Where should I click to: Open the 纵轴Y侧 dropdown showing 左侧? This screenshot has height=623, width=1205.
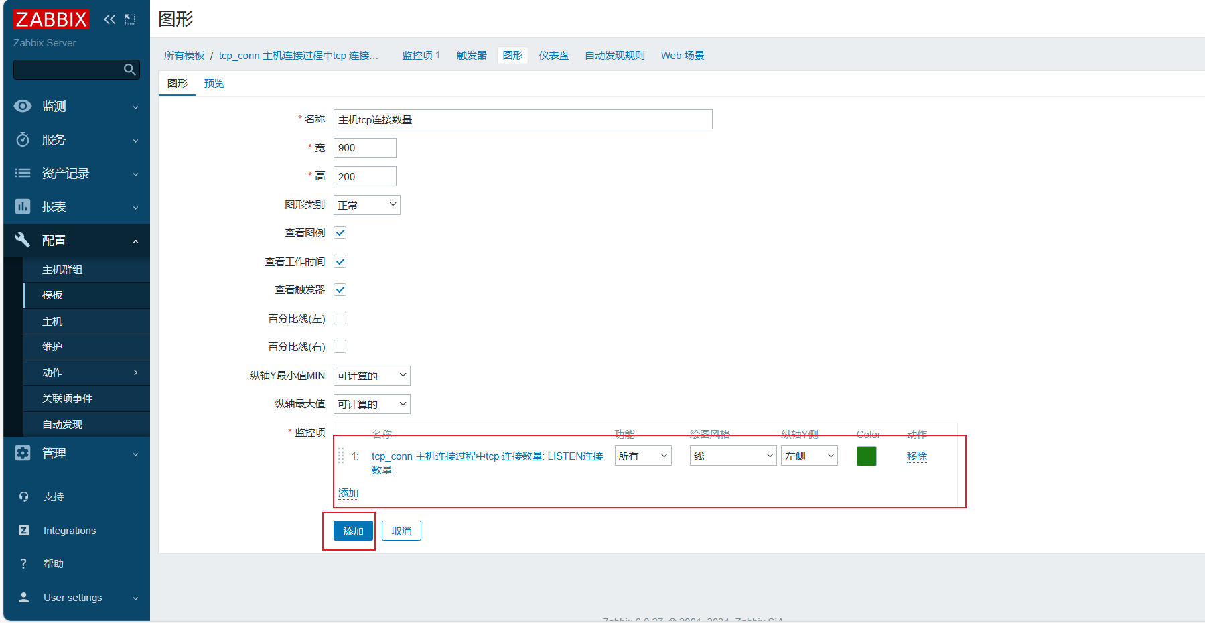point(809,456)
